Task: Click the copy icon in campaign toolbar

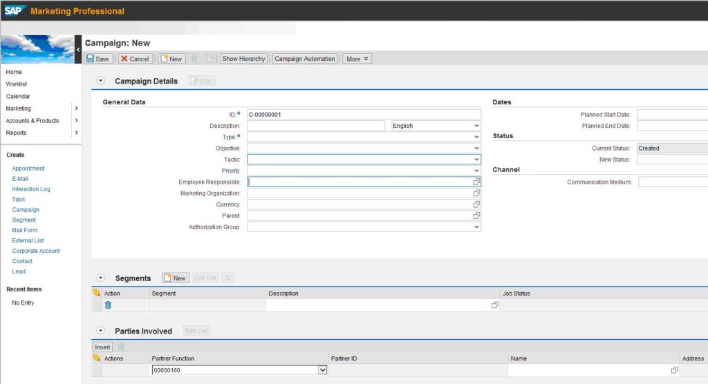Action: point(209,59)
